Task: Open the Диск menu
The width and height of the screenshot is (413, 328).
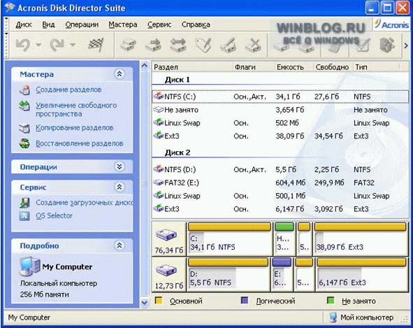Action: [24, 24]
